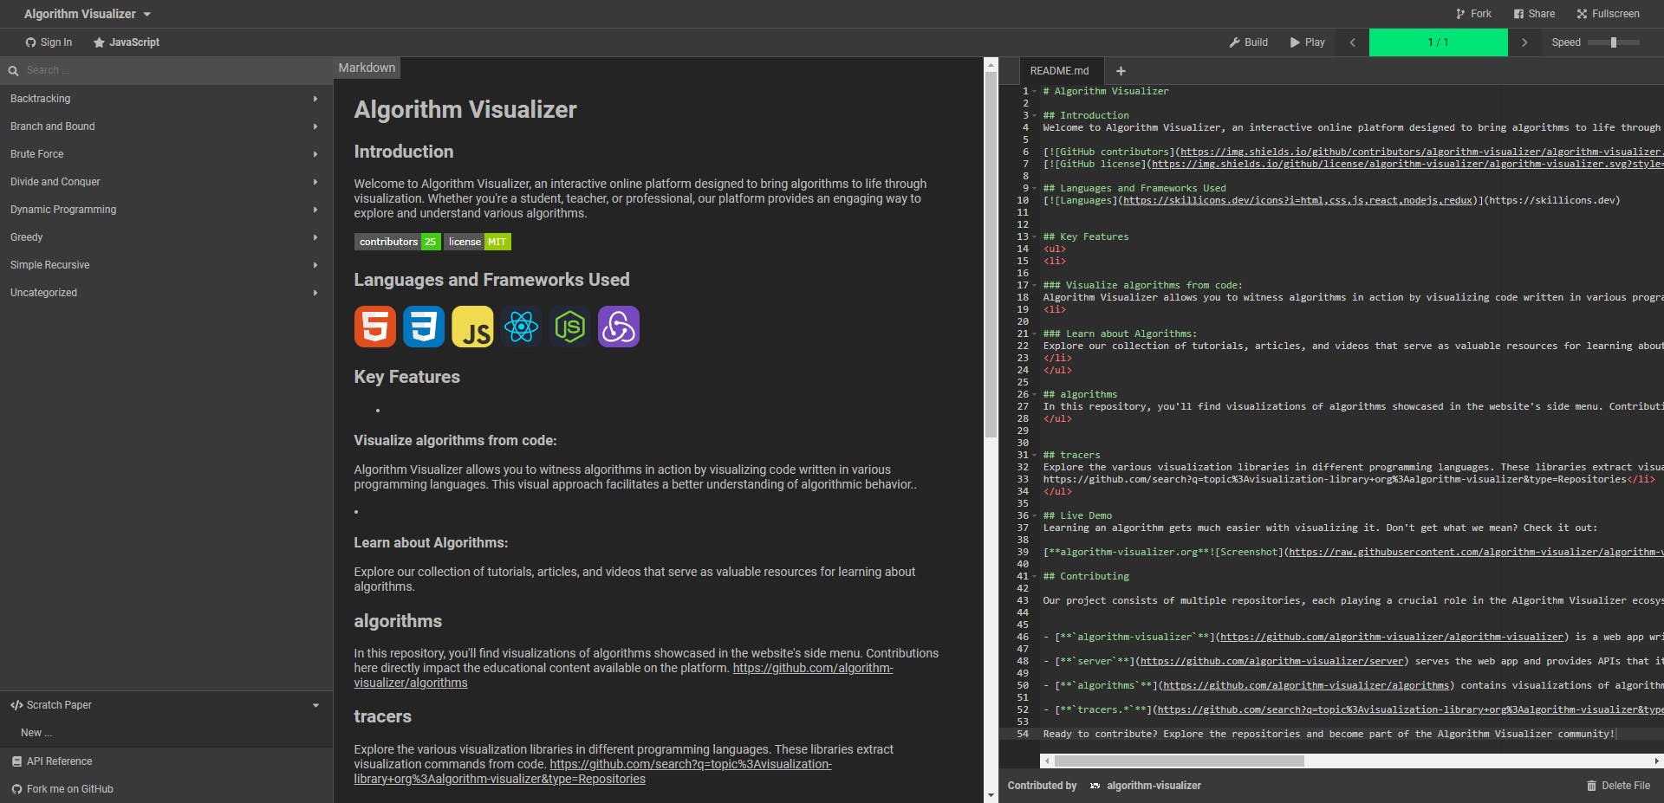Click the Build wrench button

pyautogui.click(x=1248, y=42)
